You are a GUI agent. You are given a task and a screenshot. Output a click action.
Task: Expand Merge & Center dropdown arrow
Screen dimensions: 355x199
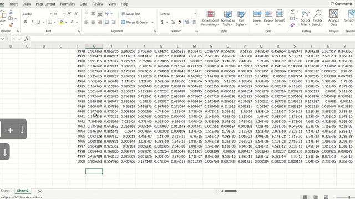click(153, 22)
